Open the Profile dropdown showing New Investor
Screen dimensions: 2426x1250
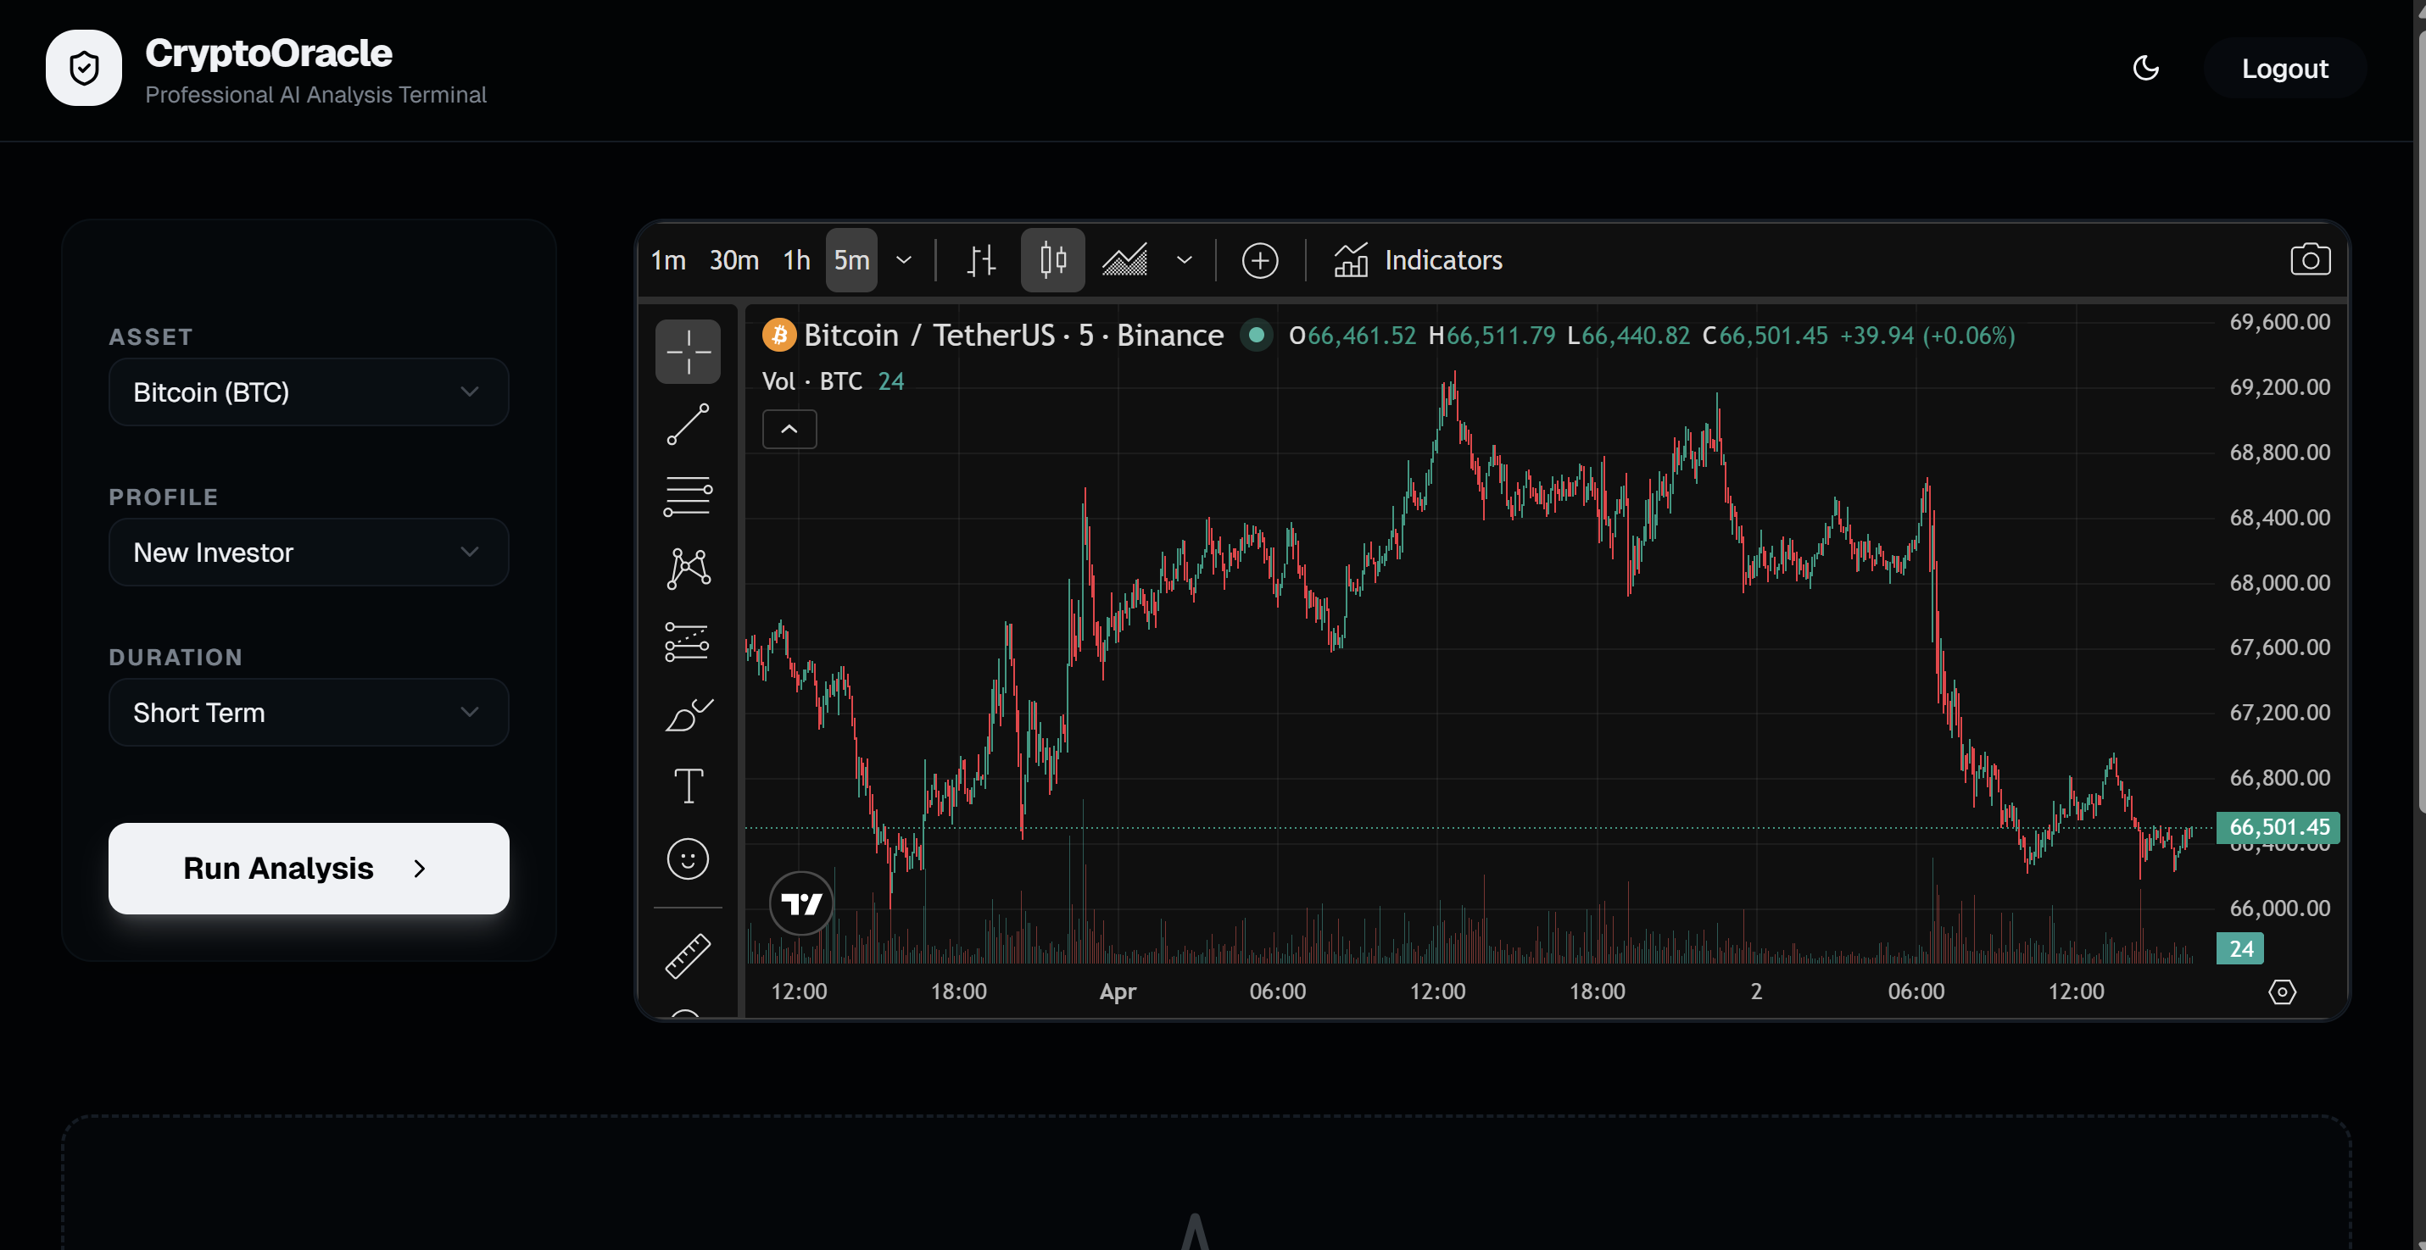point(308,553)
